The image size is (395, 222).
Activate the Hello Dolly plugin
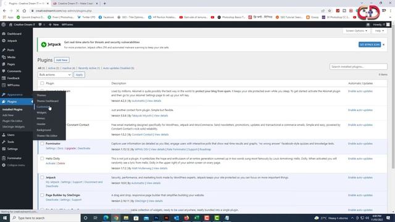51,163
